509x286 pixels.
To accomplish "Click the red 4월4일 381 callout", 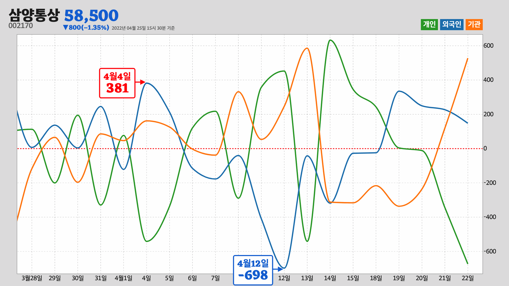I will pos(117,83).
